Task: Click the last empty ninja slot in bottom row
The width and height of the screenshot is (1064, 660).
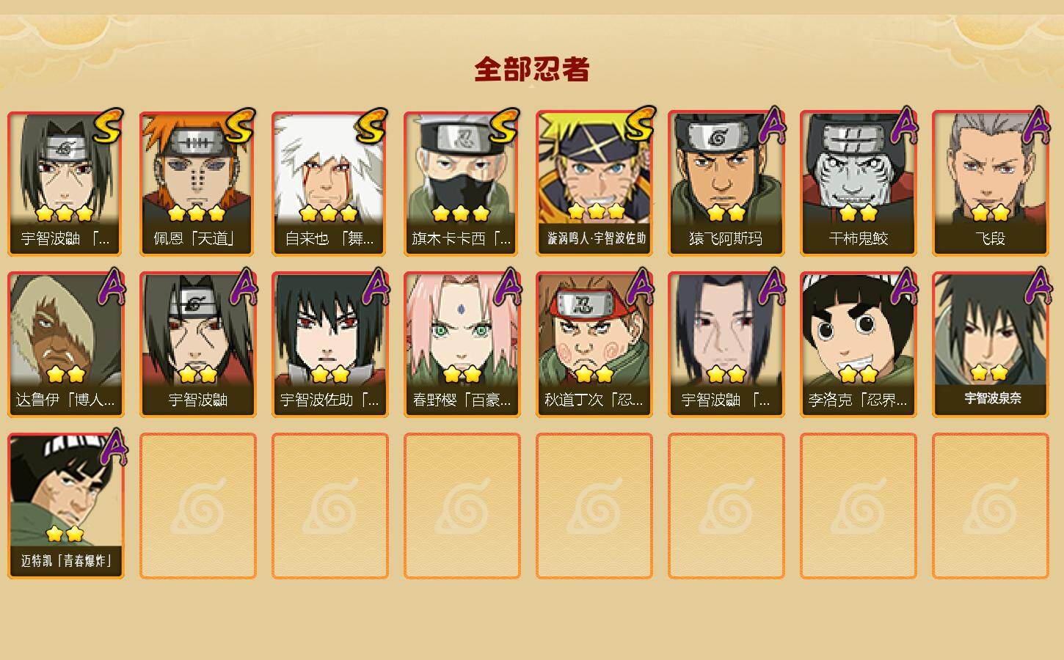Action: click(x=990, y=506)
